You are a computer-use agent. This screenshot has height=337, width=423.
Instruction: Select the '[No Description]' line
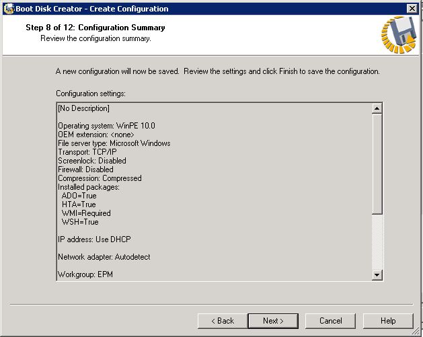click(83, 108)
